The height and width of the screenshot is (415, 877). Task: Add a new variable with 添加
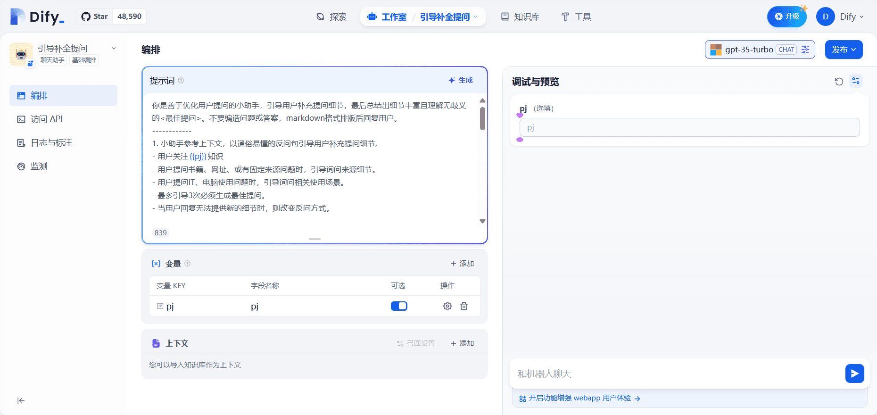462,264
